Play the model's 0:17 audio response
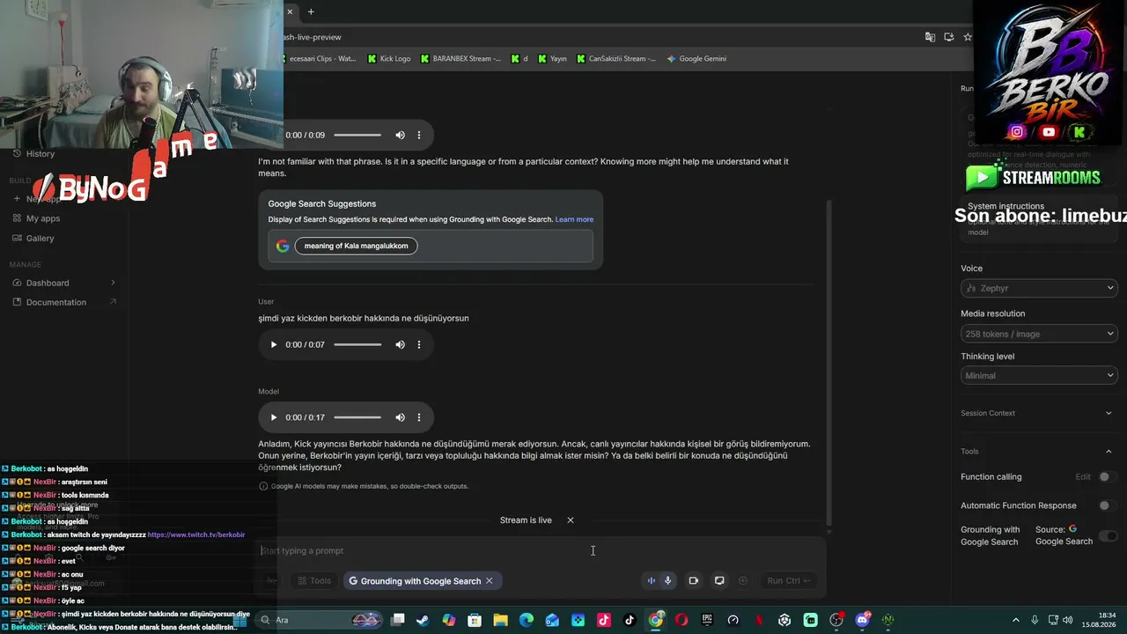This screenshot has height=634, width=1127. [x=274, y=417]
